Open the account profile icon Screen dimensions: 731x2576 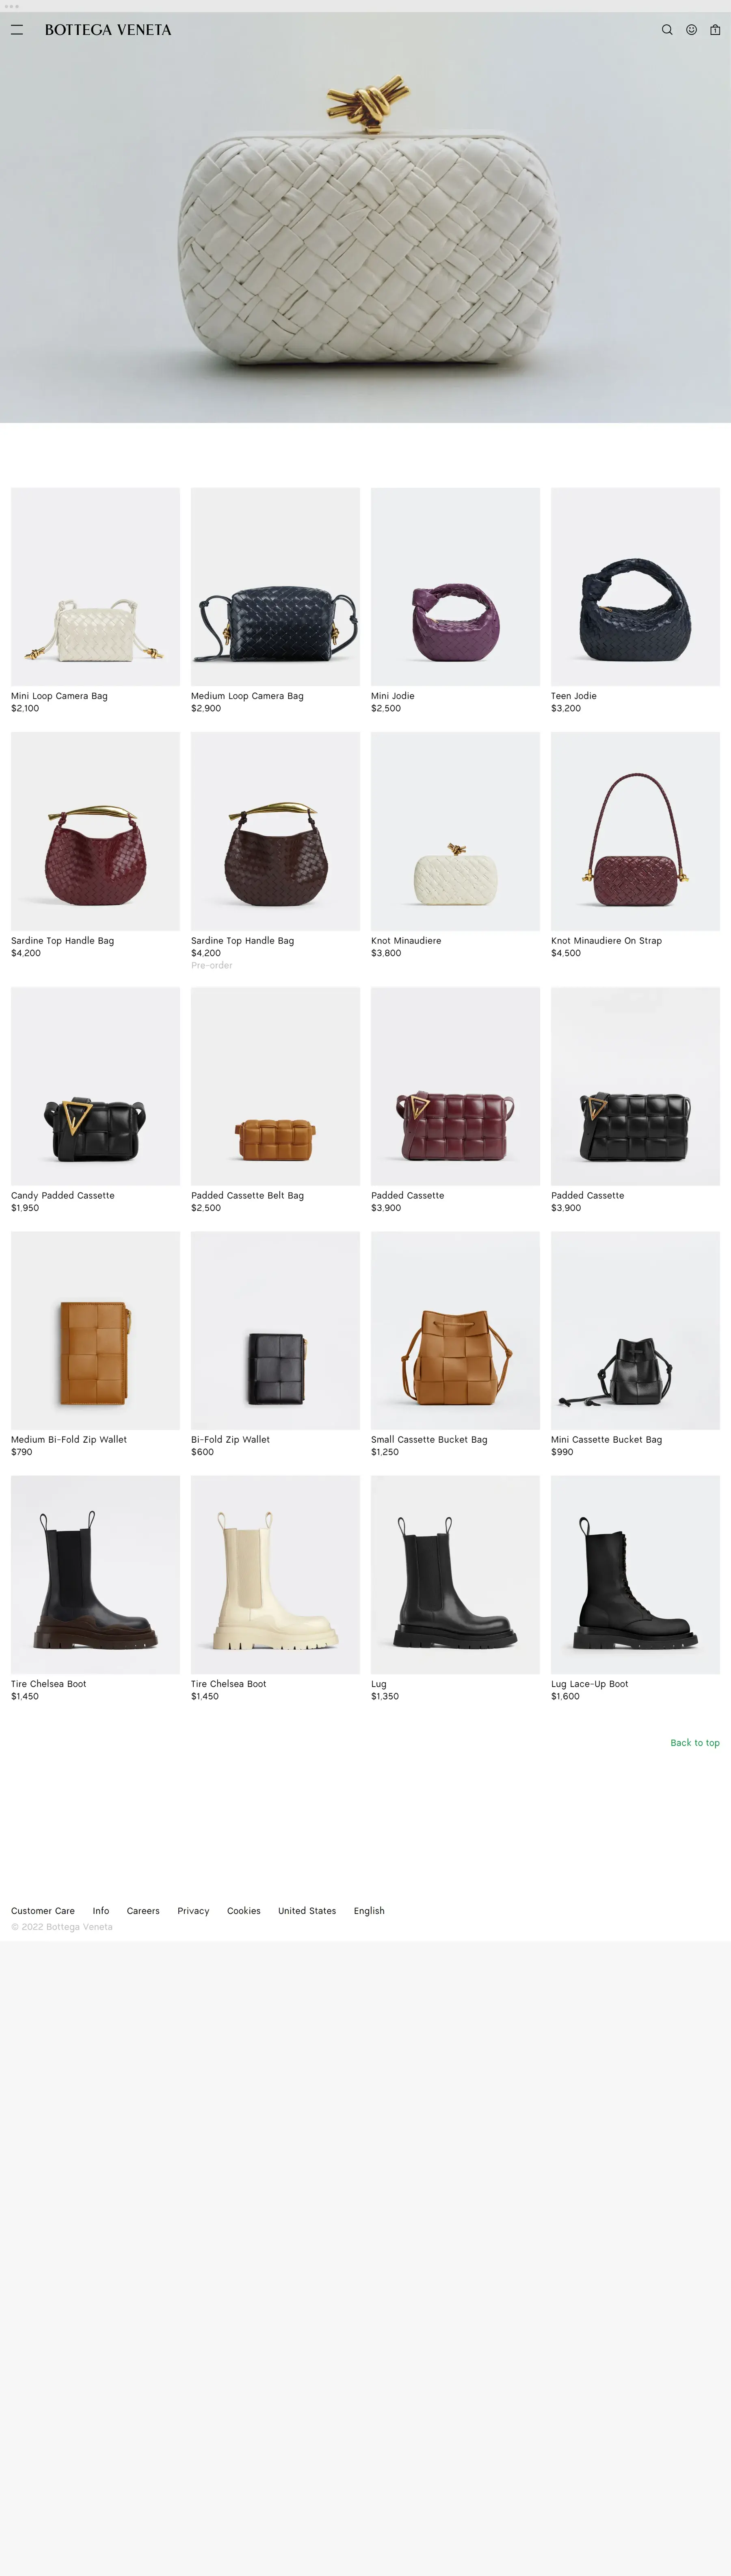pyautogui.click(x=691, y=30)
